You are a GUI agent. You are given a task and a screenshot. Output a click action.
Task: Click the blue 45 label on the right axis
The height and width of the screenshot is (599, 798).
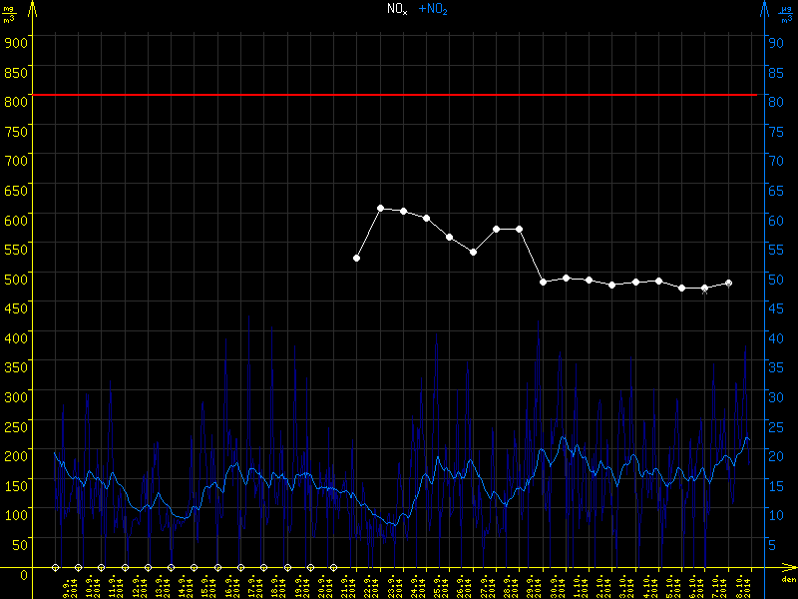[773, 308]
